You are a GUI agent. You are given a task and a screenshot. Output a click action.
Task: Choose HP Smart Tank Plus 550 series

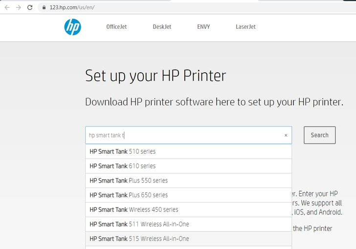(188, 181)
